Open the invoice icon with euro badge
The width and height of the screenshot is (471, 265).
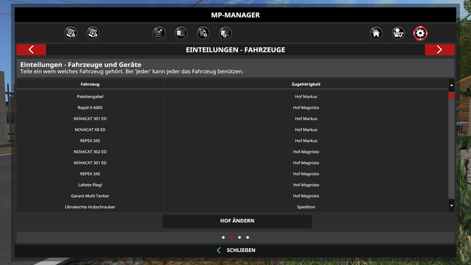93,33
